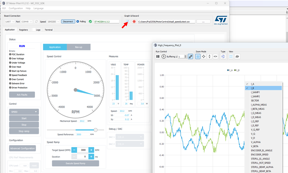The width and height of the screenshot is (288, 173).
Task: Uncheck the I_B signal in list
Action: (263, 88)
